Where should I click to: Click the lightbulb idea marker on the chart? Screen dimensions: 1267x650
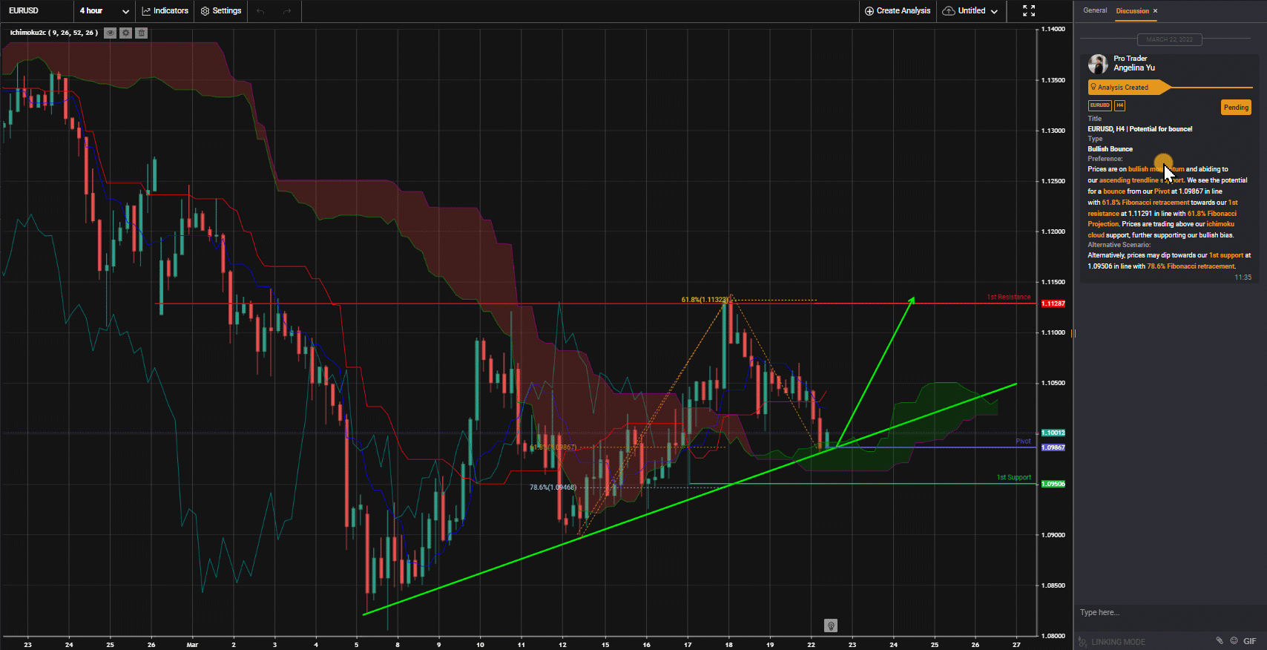click(831, 626)
